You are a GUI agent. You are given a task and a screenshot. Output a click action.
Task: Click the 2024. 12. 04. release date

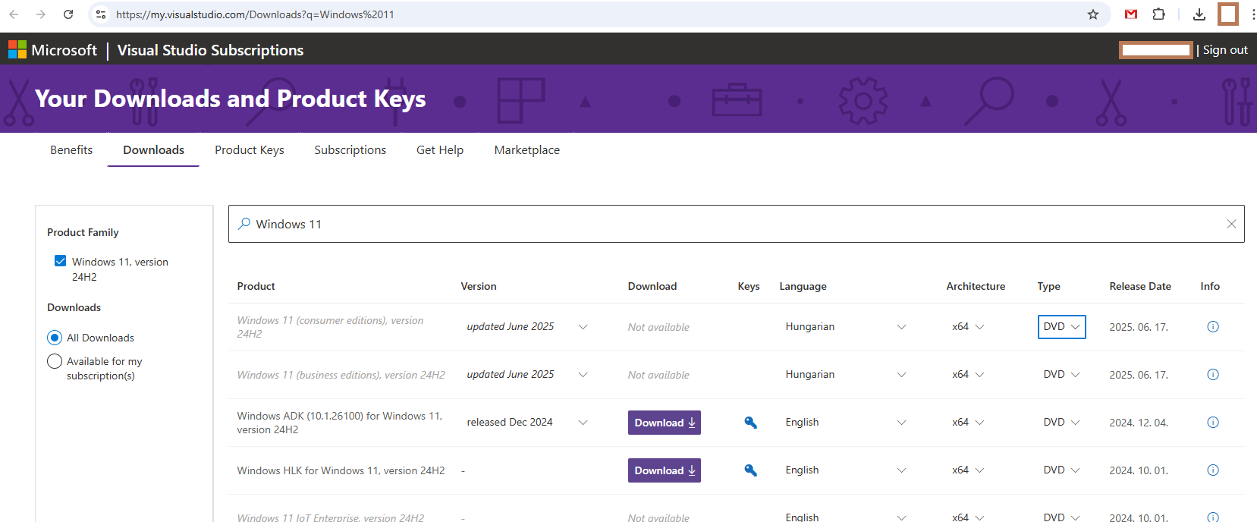tap(1139, 423)
